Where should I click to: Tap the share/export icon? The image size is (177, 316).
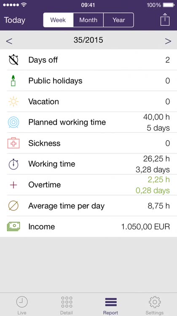point(165,19)
